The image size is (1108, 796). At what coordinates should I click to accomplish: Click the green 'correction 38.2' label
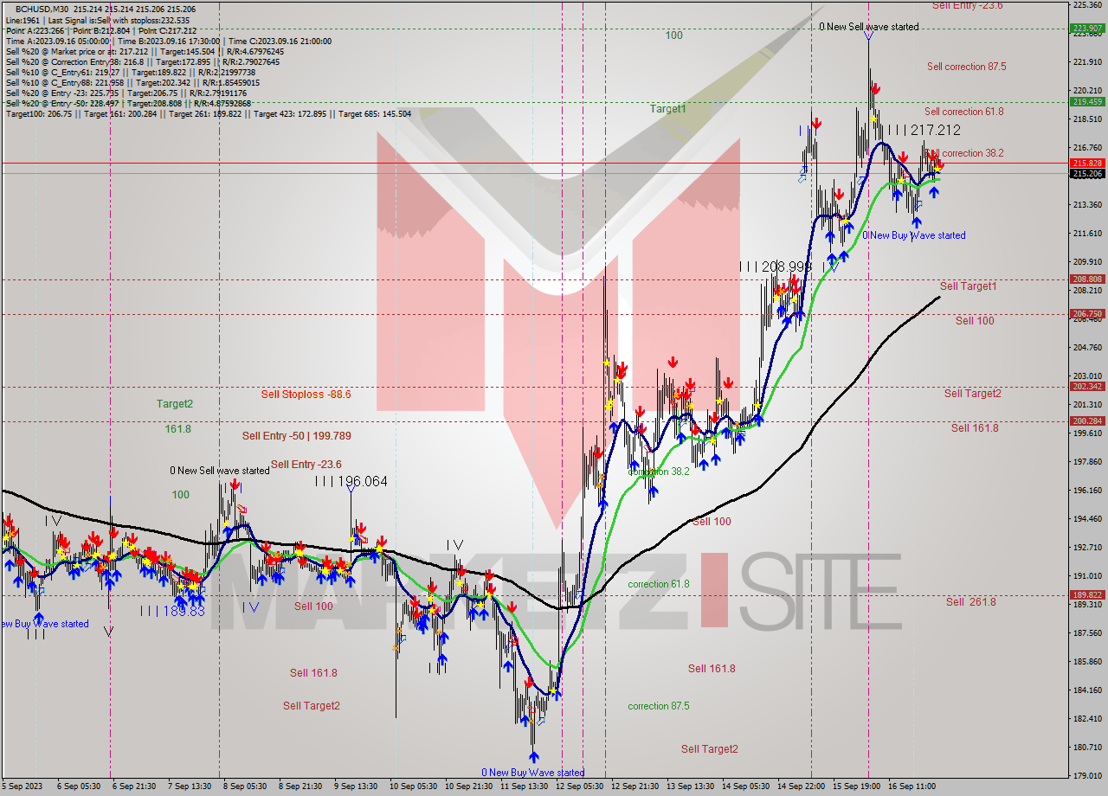[659, 472]
